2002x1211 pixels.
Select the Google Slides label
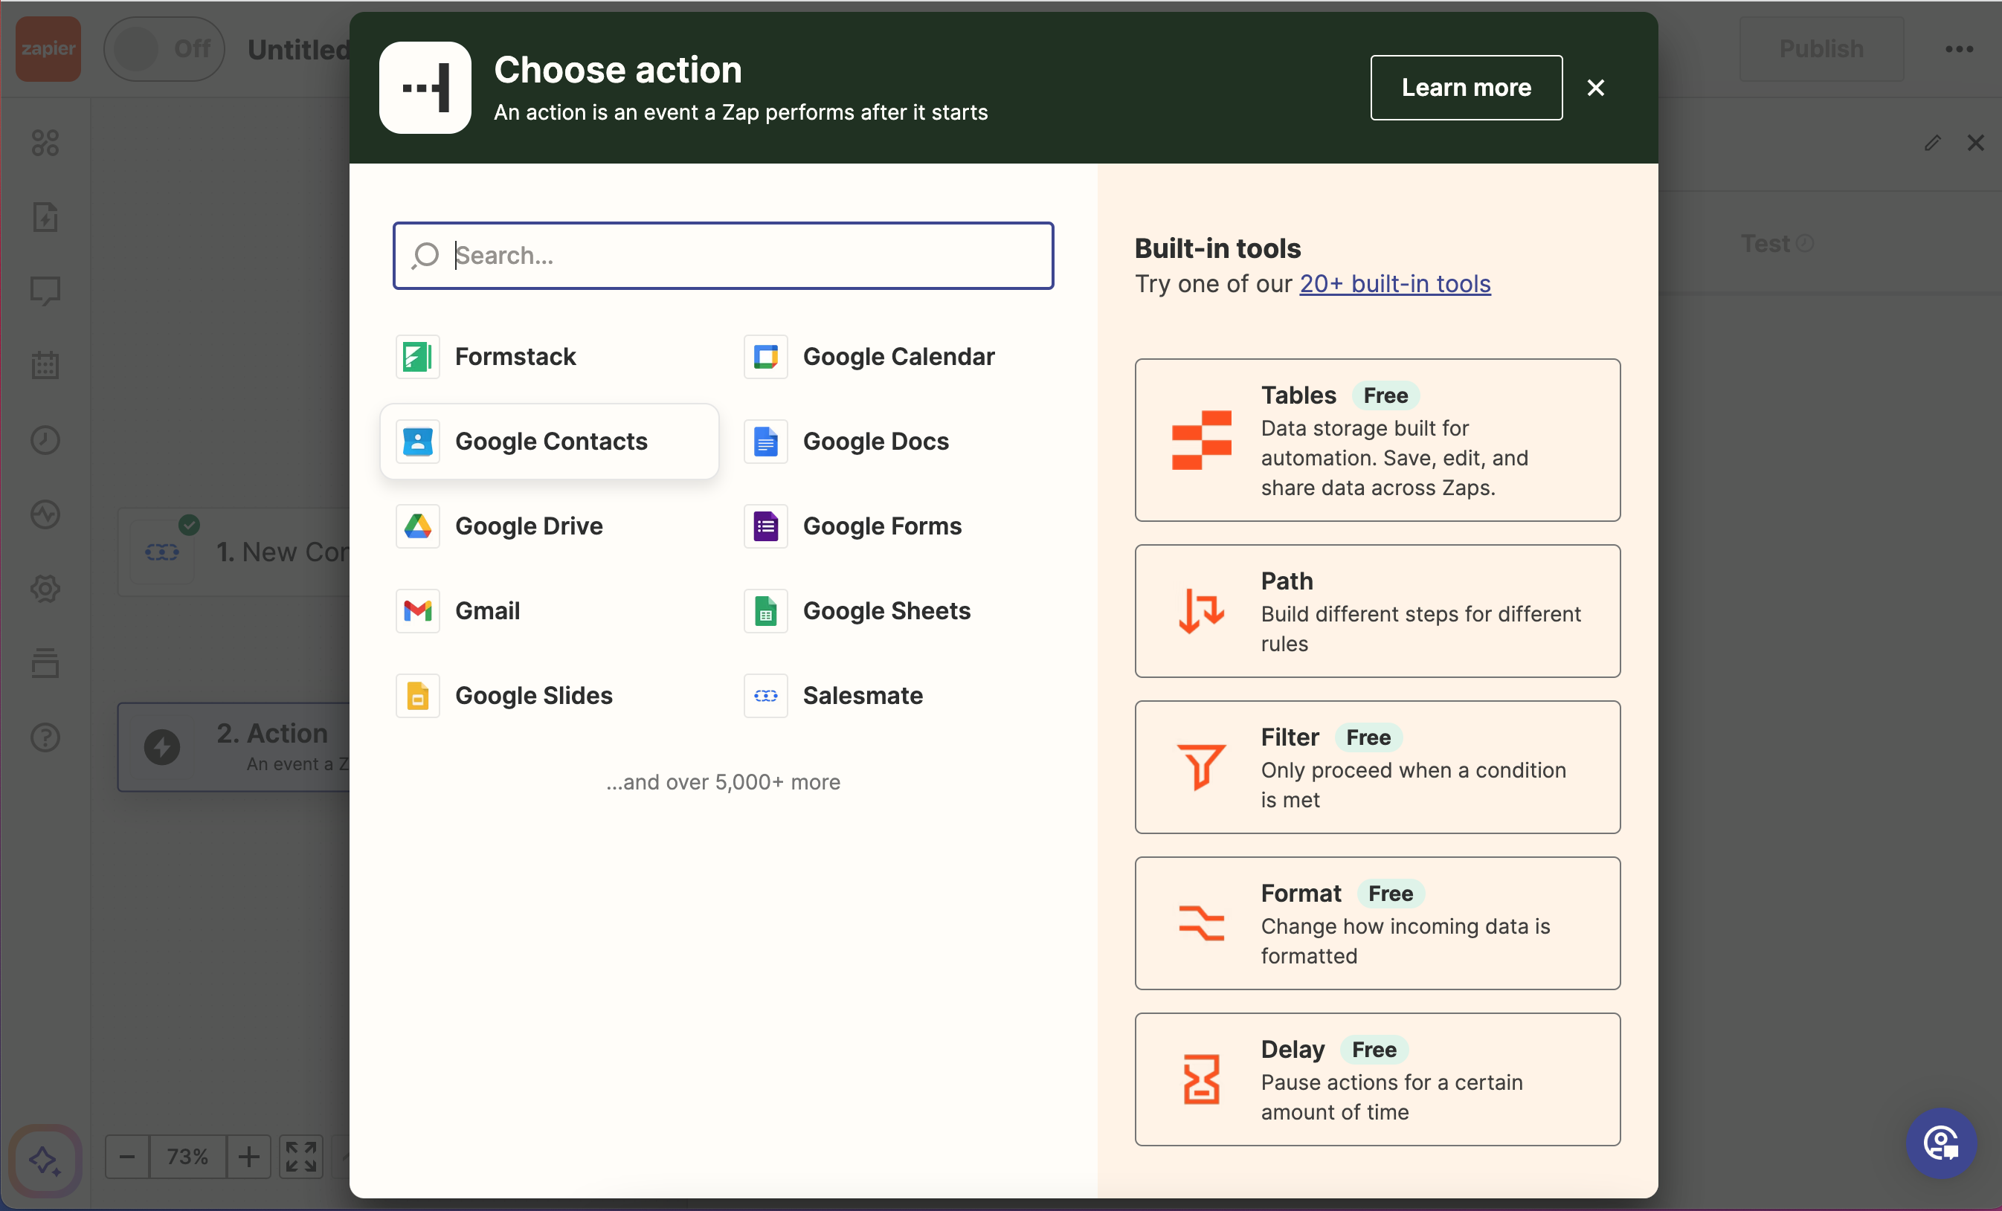coord(534,695)
